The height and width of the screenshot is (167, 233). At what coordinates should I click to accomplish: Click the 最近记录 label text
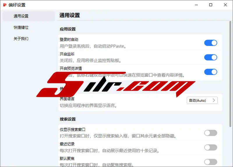pyautogui.click(x=67, y=144)
